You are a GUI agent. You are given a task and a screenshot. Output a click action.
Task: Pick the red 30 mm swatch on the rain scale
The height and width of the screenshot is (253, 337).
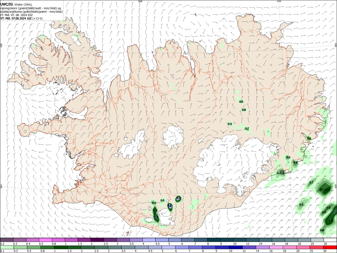pos(330,247)
